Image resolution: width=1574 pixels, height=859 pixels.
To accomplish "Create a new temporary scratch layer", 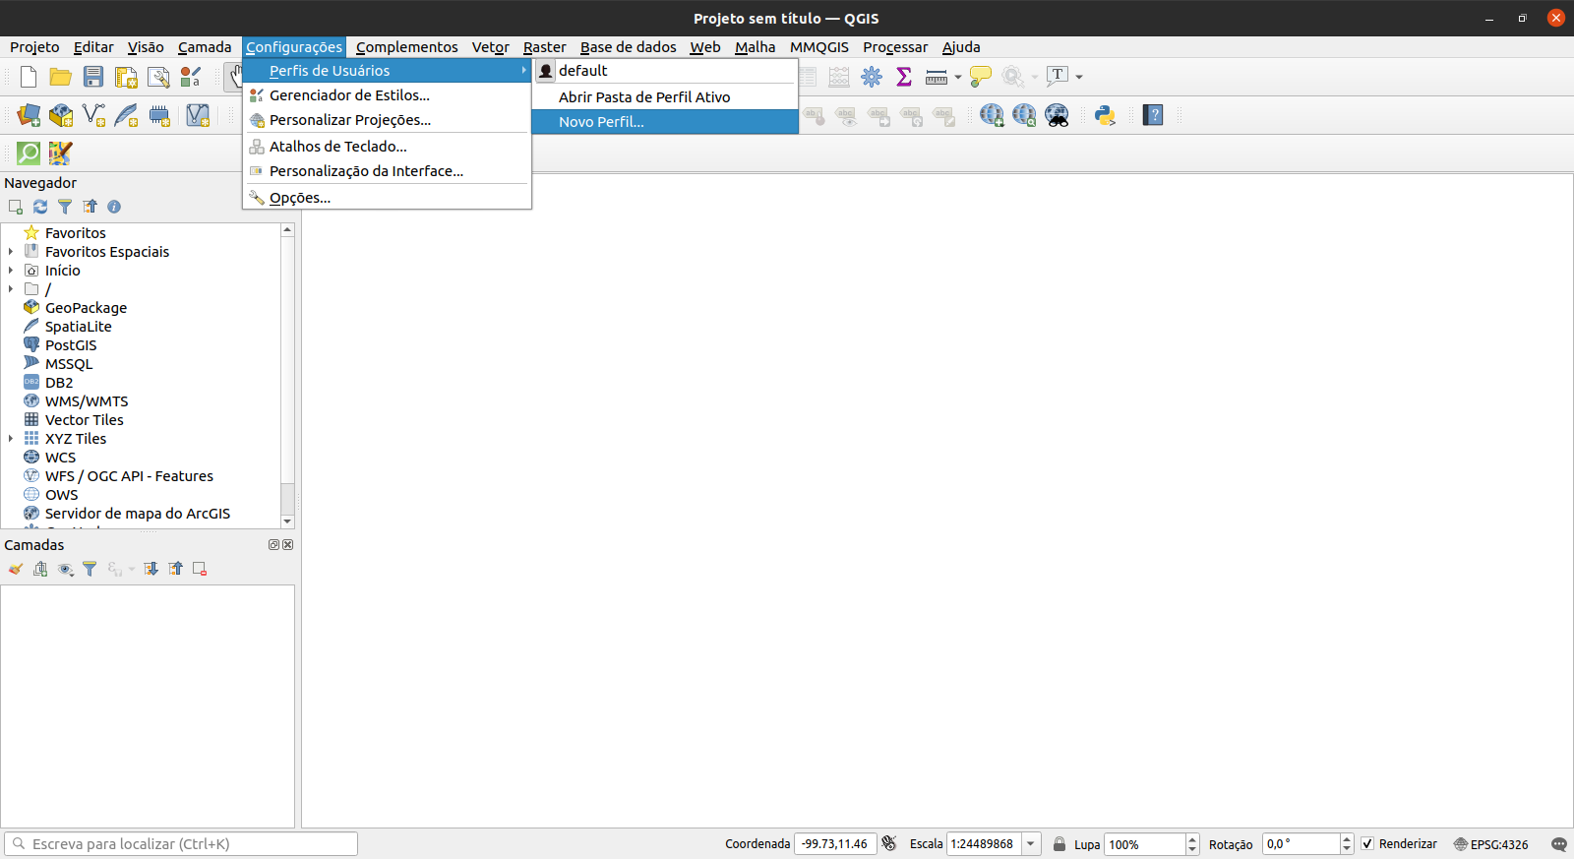I will coord(159,115).
